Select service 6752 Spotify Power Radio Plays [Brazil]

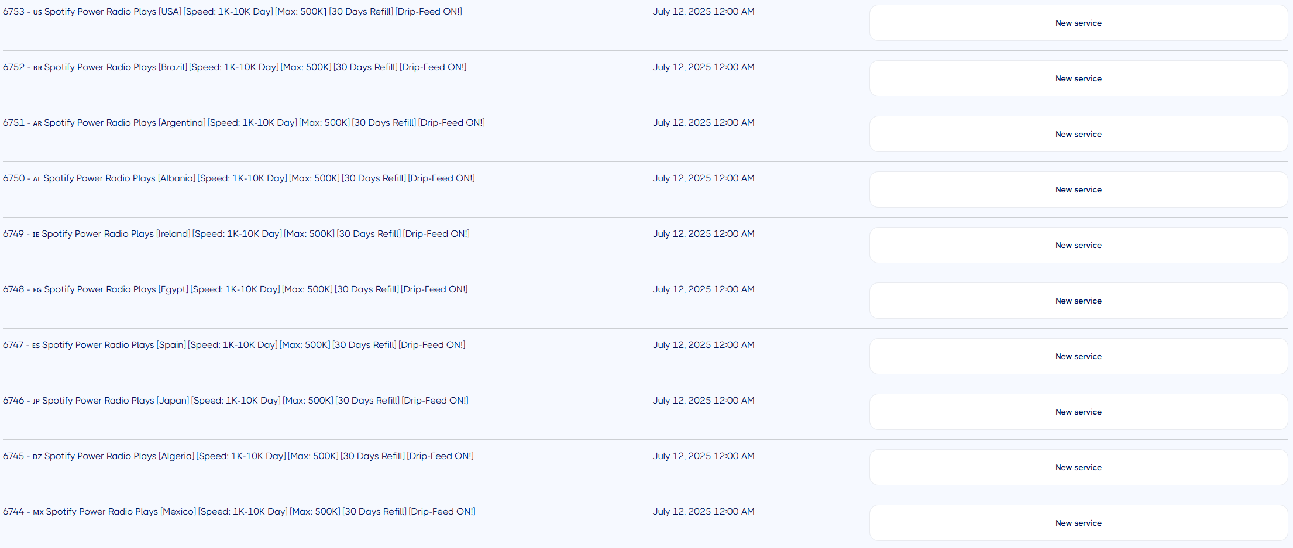pos(235,67)
